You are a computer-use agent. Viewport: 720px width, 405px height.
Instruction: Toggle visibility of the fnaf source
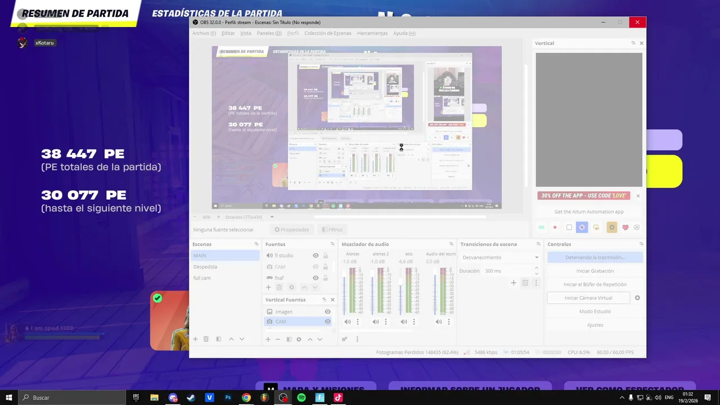click(x=316, y=278)
